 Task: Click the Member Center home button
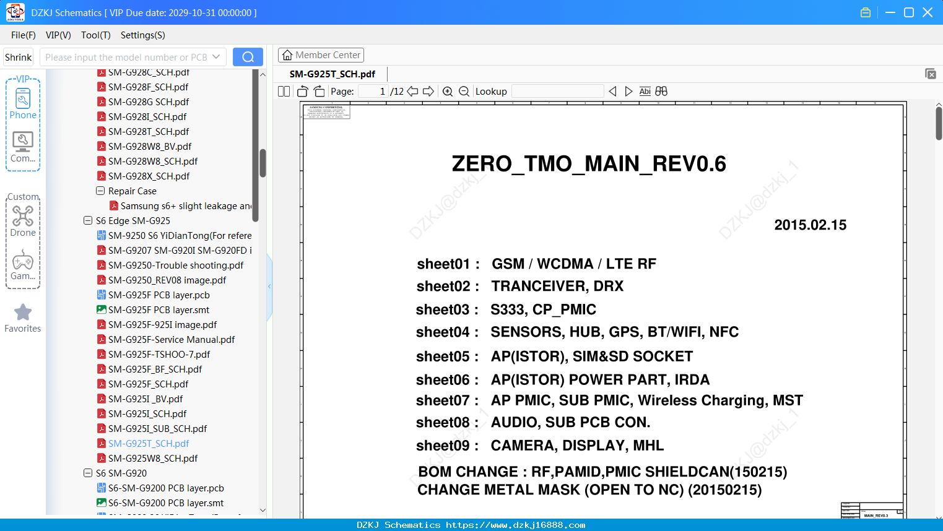321,55
